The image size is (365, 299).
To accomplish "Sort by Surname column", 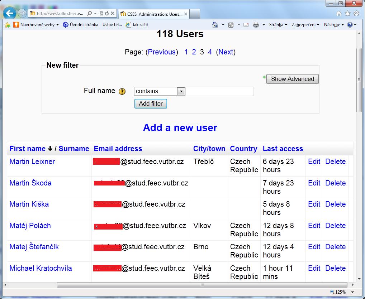I will coord(74,149).
